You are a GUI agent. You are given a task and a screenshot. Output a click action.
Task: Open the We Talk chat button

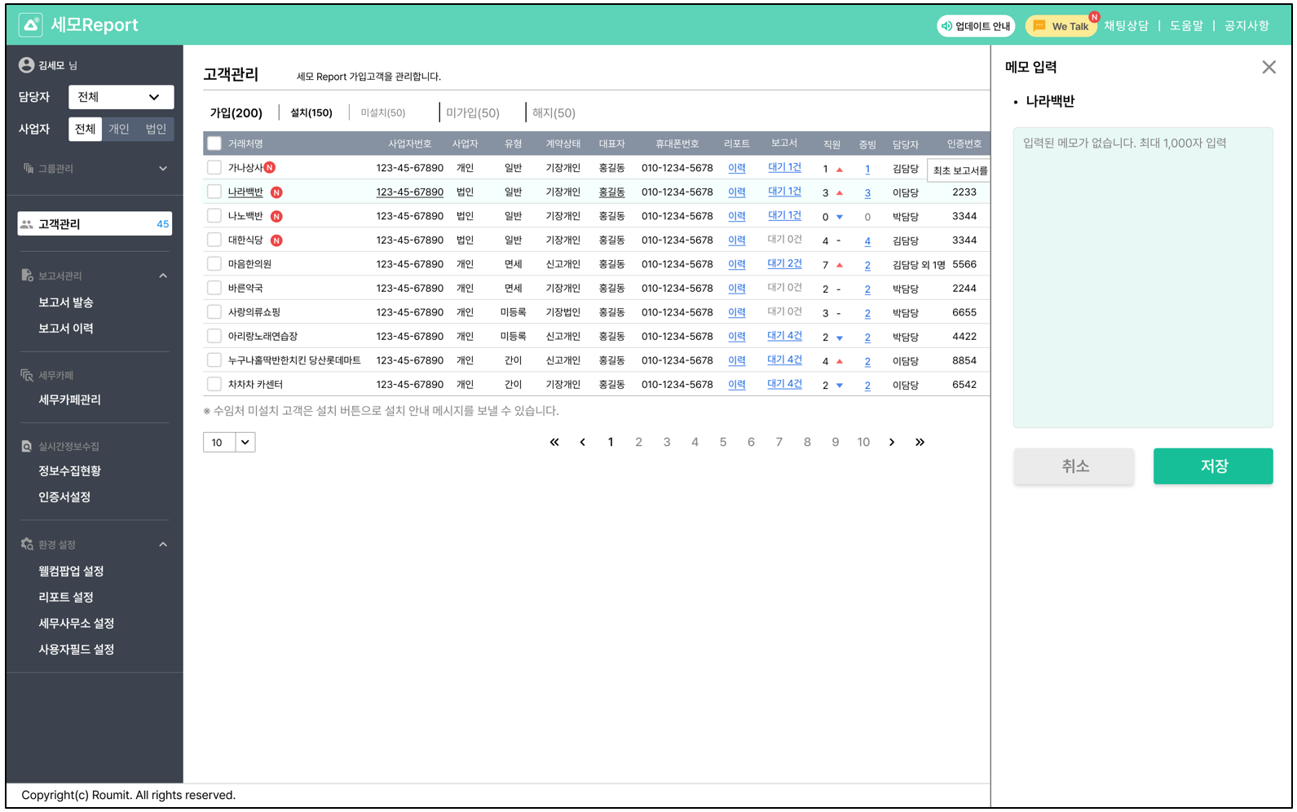point(1060,26)
